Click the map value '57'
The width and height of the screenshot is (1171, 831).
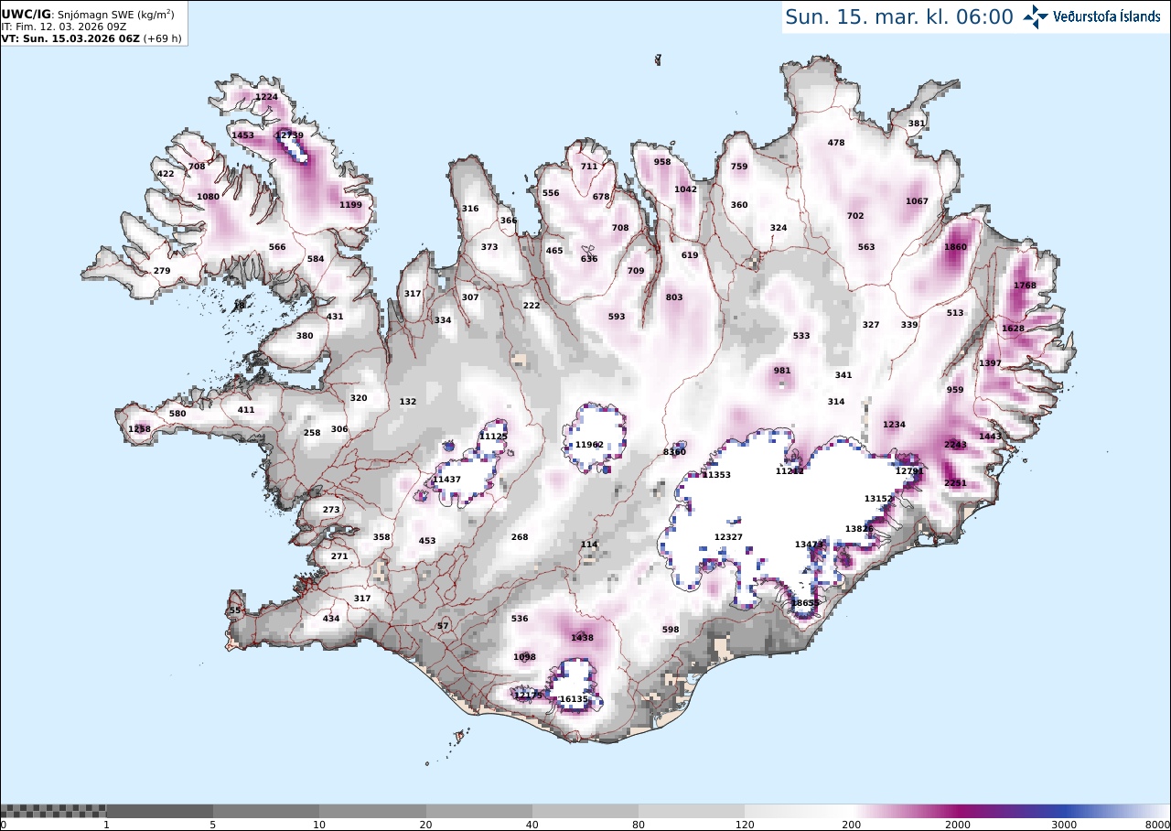click(443, 626)
